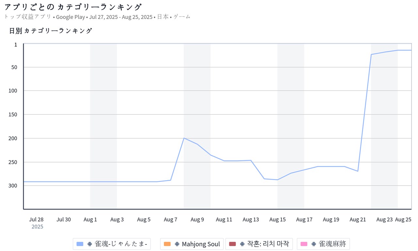418x251 pixels.
Task: Click the blue swatch for 雀魂-じゃんたま-
Action: point(80,244)
